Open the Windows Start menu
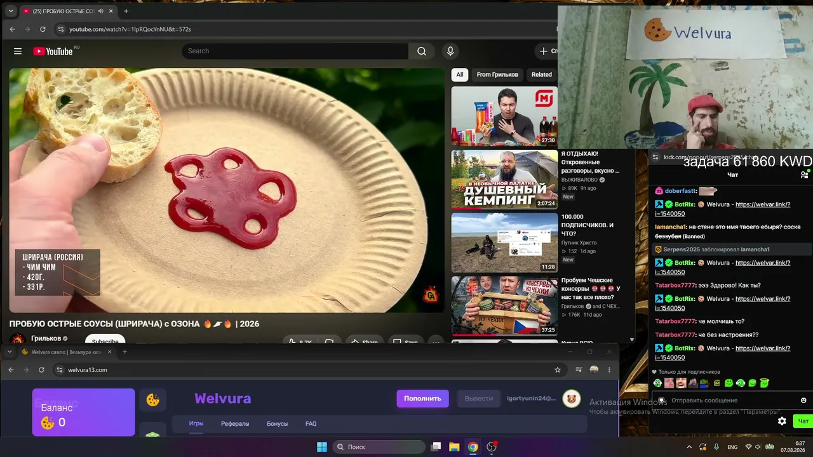 (322, 447)
